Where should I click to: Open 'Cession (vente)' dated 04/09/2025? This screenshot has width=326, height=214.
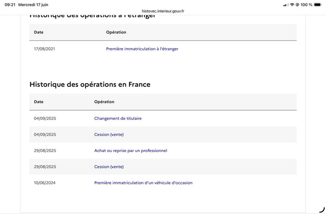pos(109,135)
